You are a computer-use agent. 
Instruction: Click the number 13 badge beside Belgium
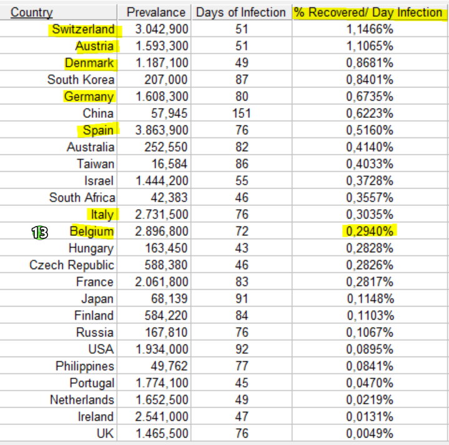[39, 232]
